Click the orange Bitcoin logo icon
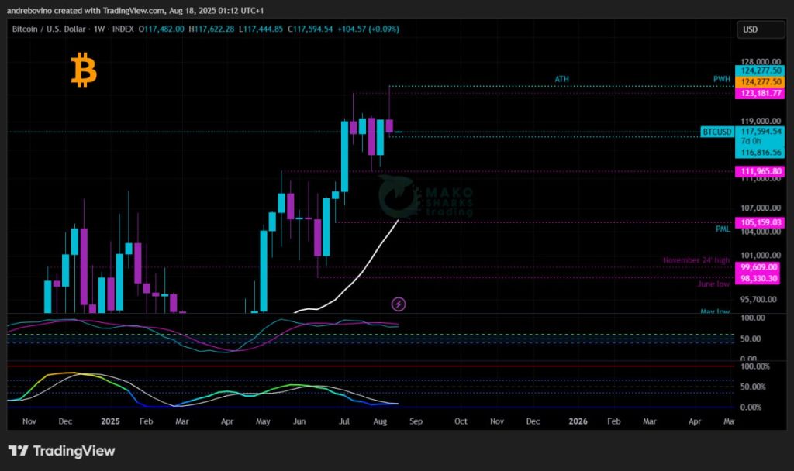Image resolution: width=794 pixels, height=471 pixels. [84, 70]
